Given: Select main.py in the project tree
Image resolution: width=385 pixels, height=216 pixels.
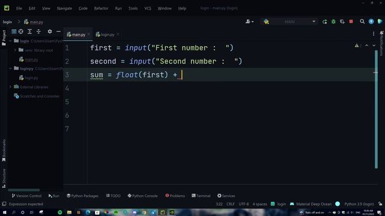Looking at the screenshot, I should (x=29, y=59).
